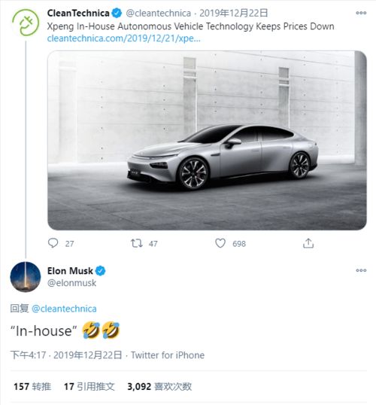View the 17 quote tweets

click(x=89, y=387)
